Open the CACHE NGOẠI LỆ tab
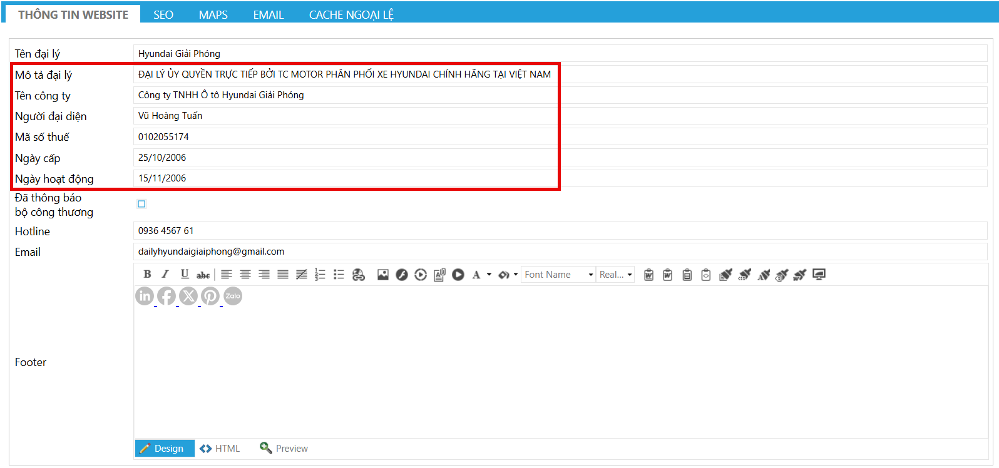Viewport: 999px width, 468px height. tap(351, 14)
